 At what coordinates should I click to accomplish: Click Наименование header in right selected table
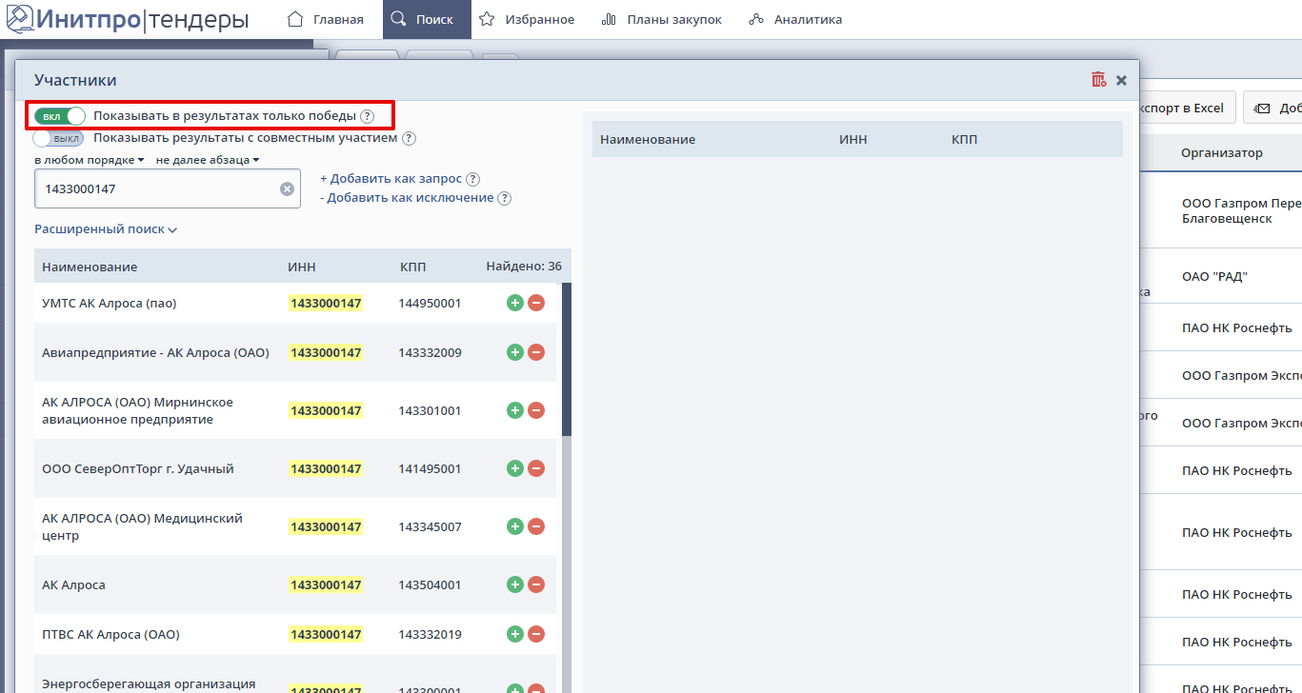coord(648,139)
